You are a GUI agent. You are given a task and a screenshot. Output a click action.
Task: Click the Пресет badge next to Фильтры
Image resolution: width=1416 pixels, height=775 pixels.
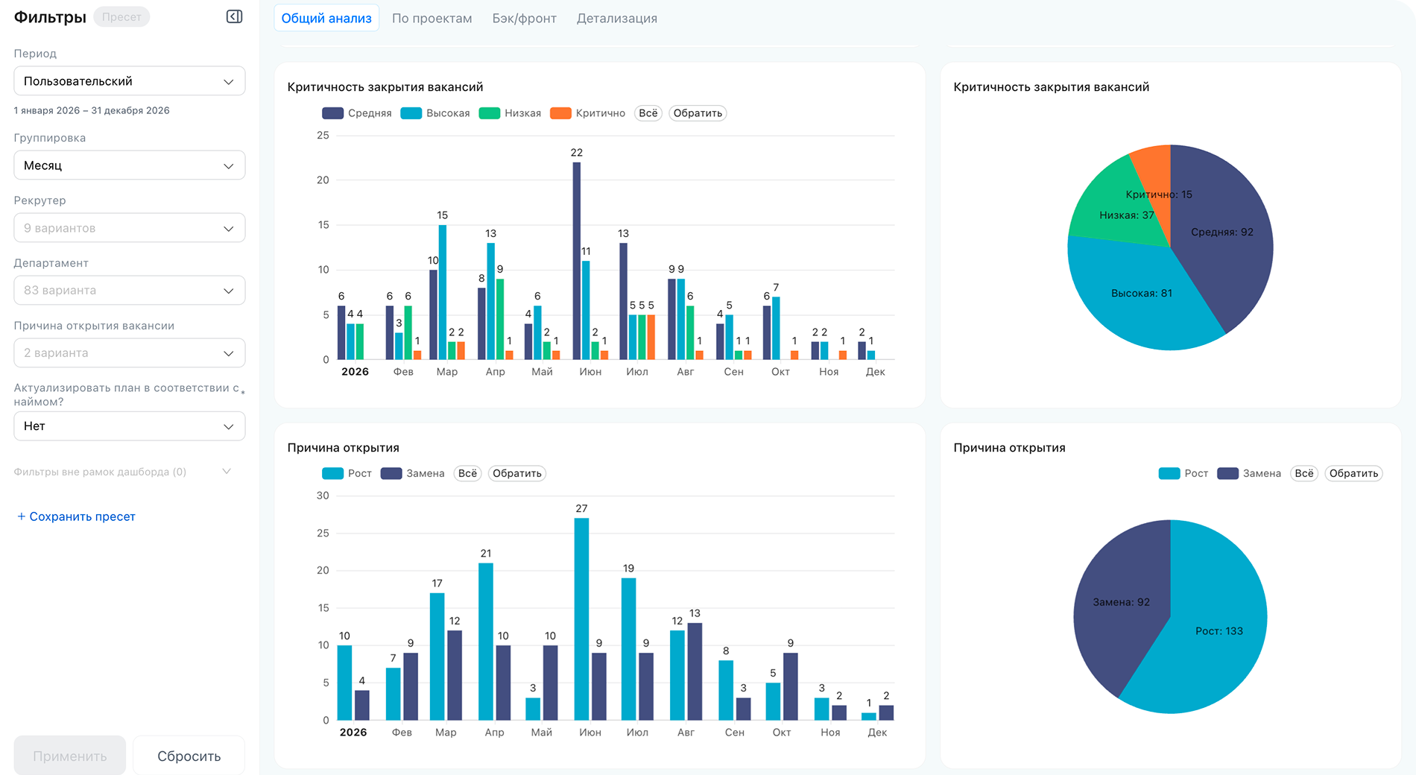click(x=121, y=16)
